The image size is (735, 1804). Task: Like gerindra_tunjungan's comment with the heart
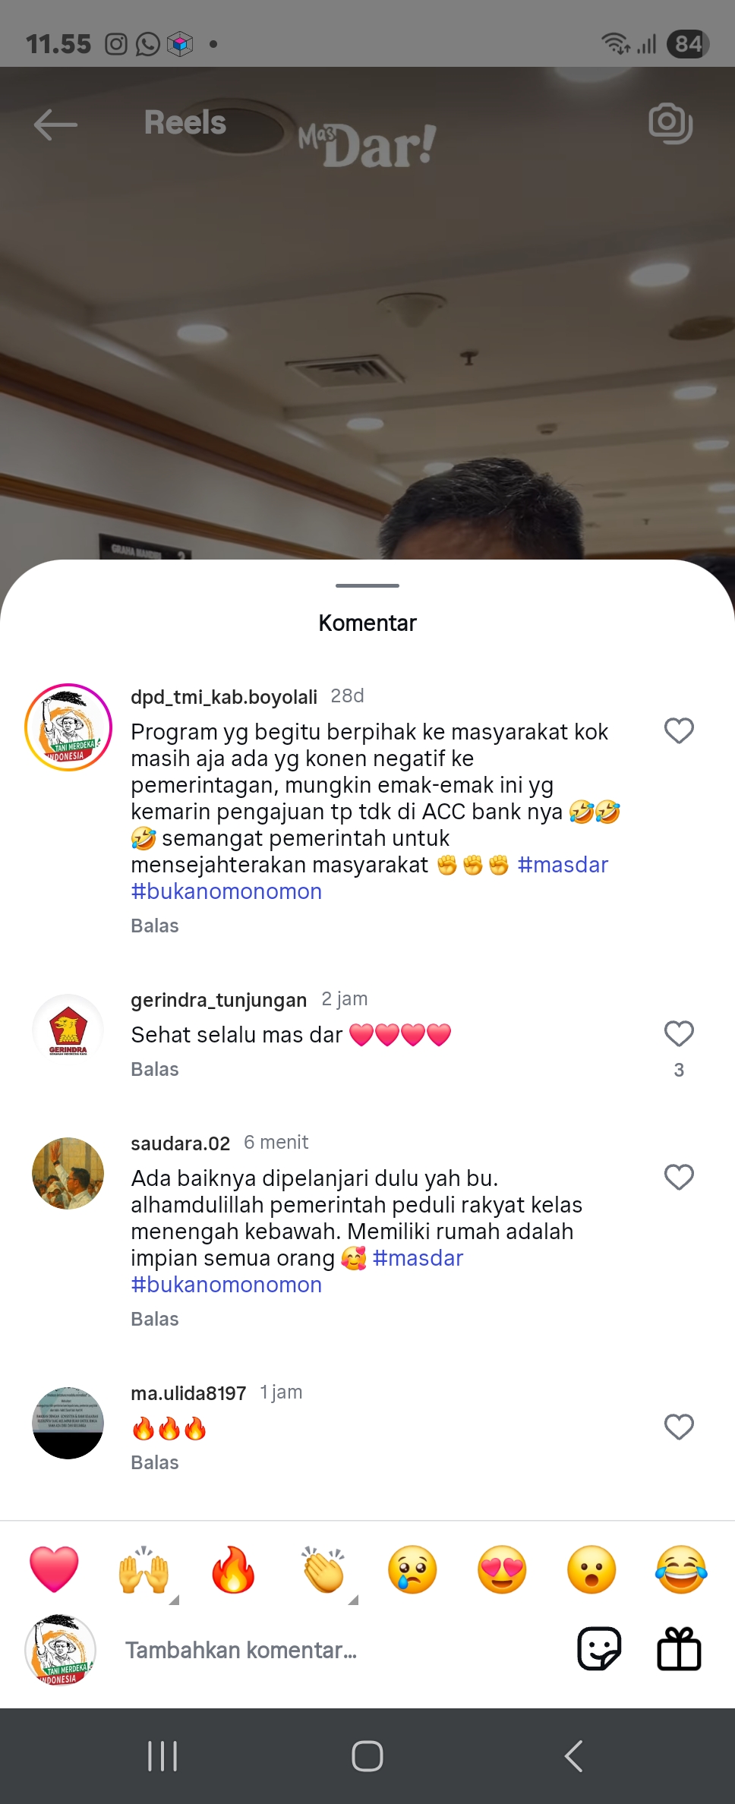tap(679, 1033)
